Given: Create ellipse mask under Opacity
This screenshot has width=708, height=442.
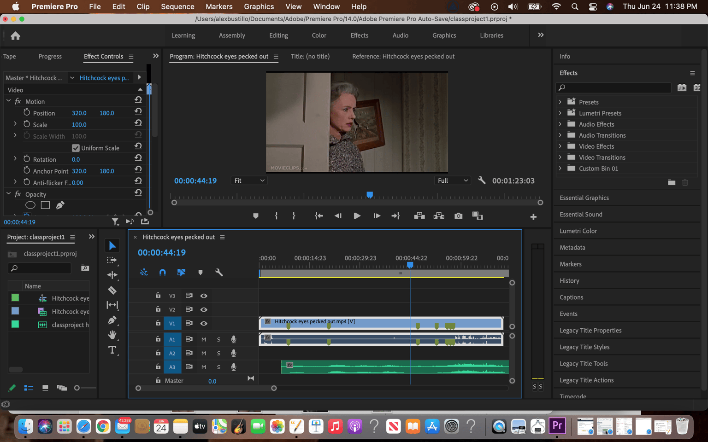Looking at the screenshot, I should click(x=30, y=205).
